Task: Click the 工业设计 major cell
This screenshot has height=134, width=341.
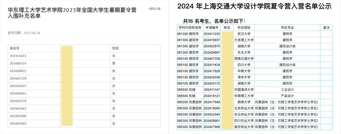Action: (287, 90)
